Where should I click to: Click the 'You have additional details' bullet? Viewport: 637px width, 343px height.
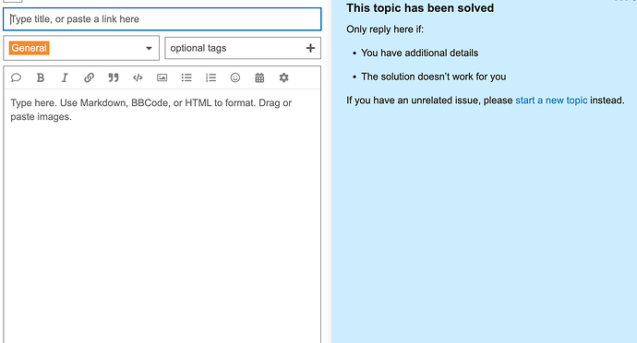coord(420,53)
